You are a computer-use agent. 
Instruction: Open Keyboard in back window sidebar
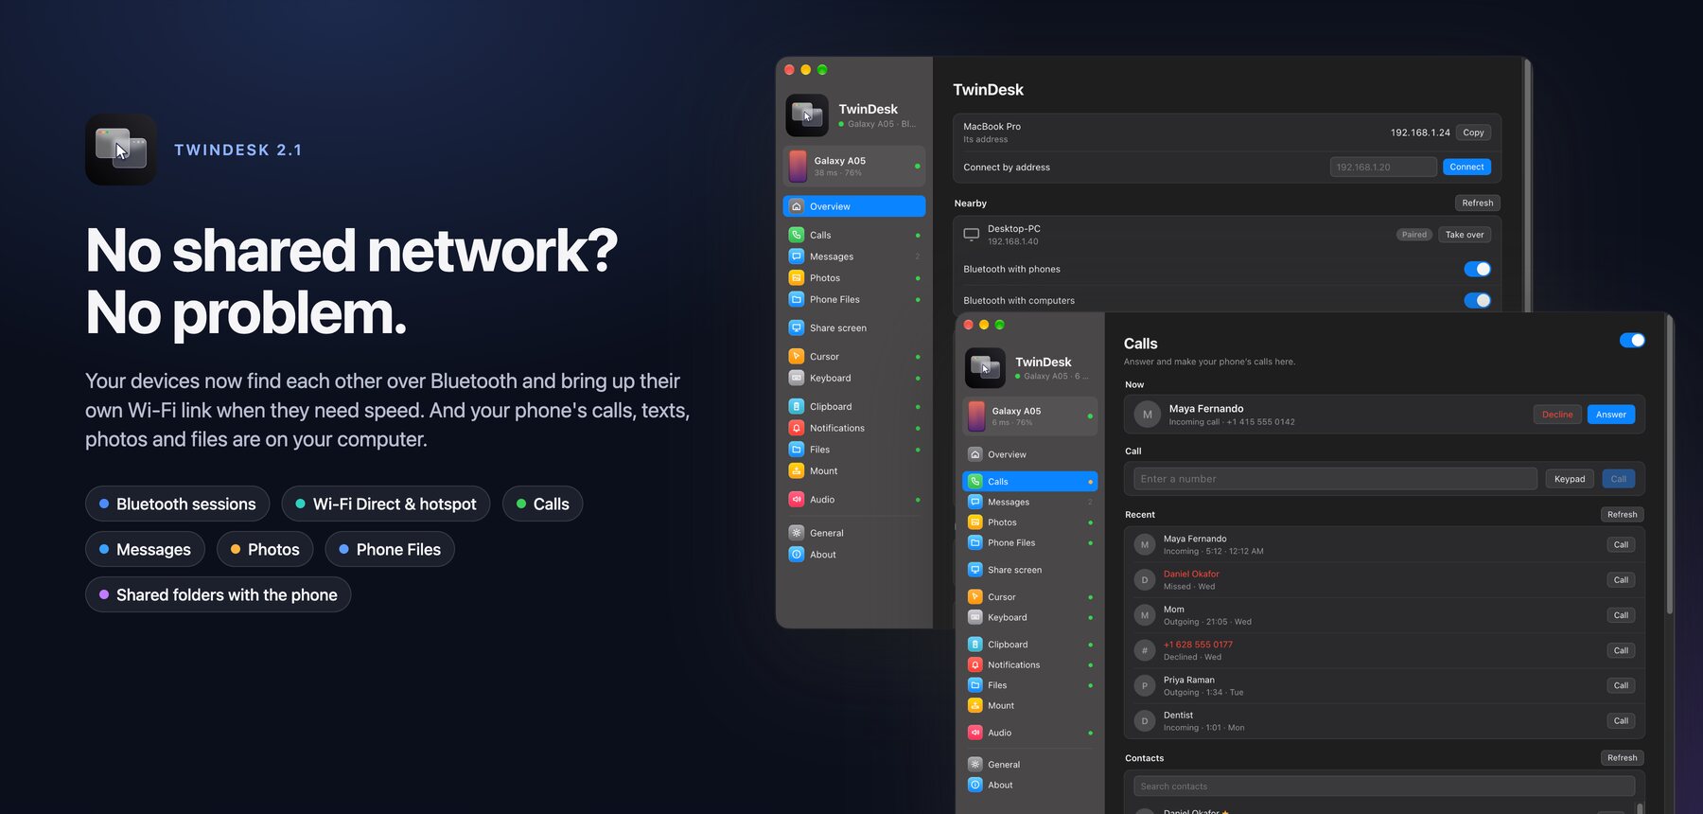click(853, 378)
